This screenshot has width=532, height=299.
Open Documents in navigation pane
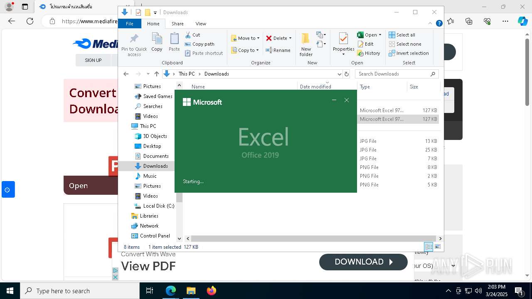[x=155, y=156]
